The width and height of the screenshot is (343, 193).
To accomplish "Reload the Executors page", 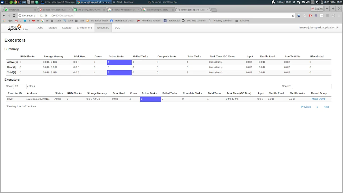I will (x=14, y=15).
